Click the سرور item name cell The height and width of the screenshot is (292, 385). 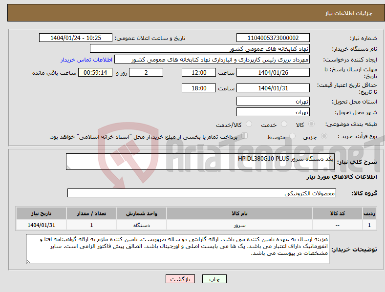239,225
